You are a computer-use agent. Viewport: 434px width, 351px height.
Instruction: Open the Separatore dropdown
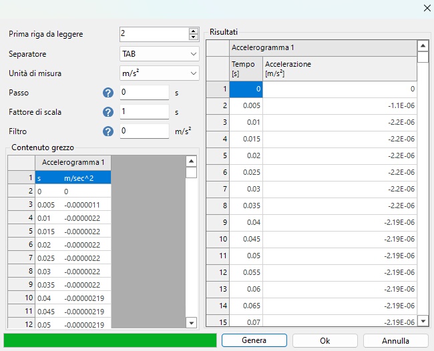click(x=160, y=53)
